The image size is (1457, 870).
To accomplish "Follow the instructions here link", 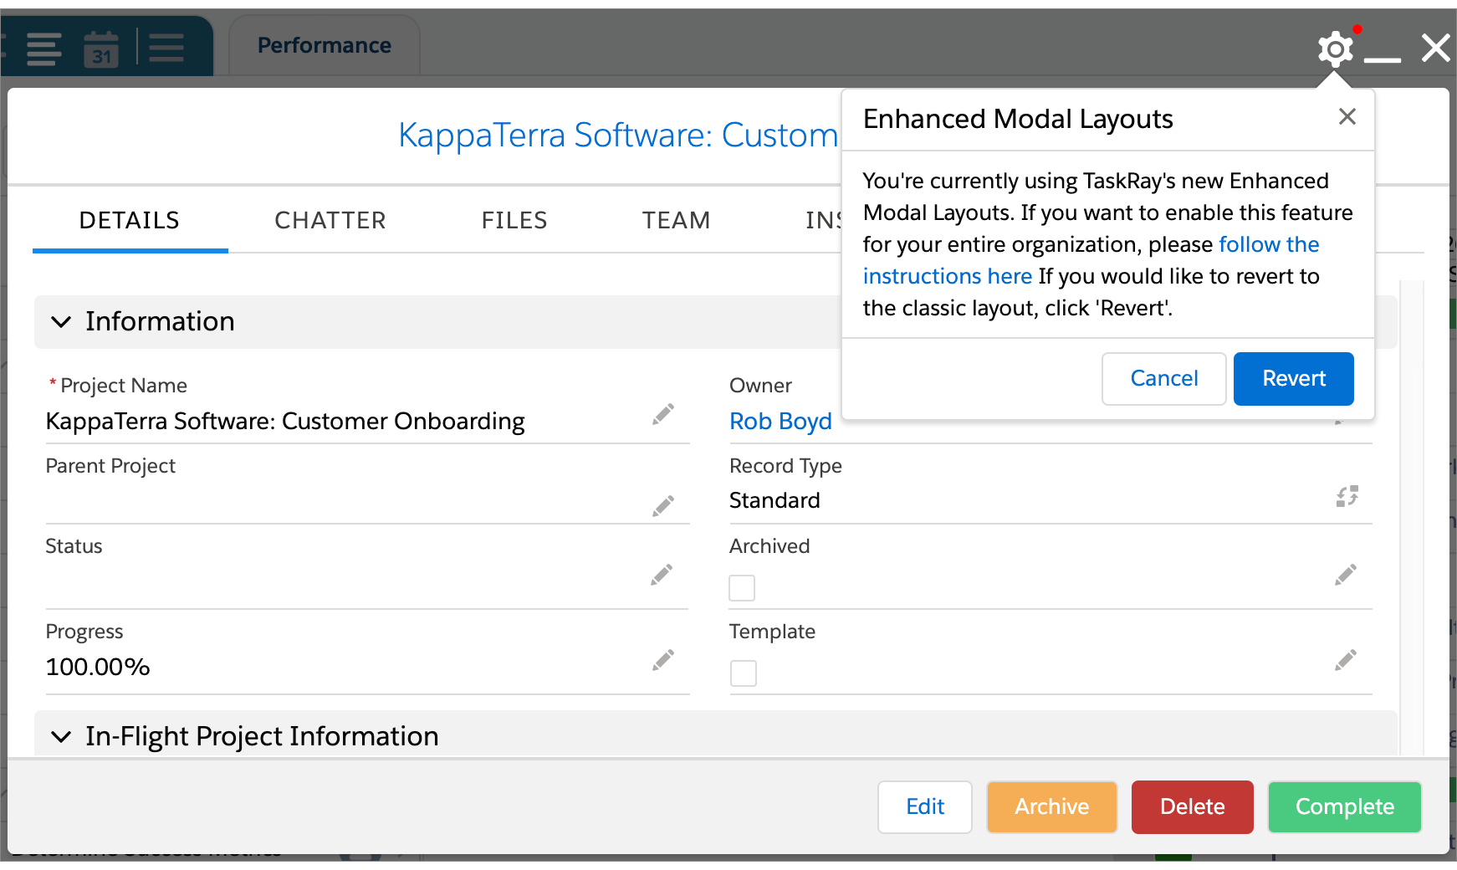I will [x=1091, y=260].
